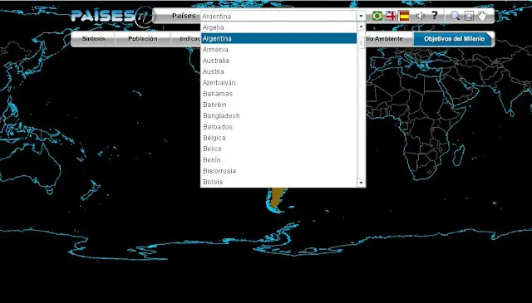Choose Bahamas from the country list
Viewport: 532px width, 303px height.
[x=278, y=94]
